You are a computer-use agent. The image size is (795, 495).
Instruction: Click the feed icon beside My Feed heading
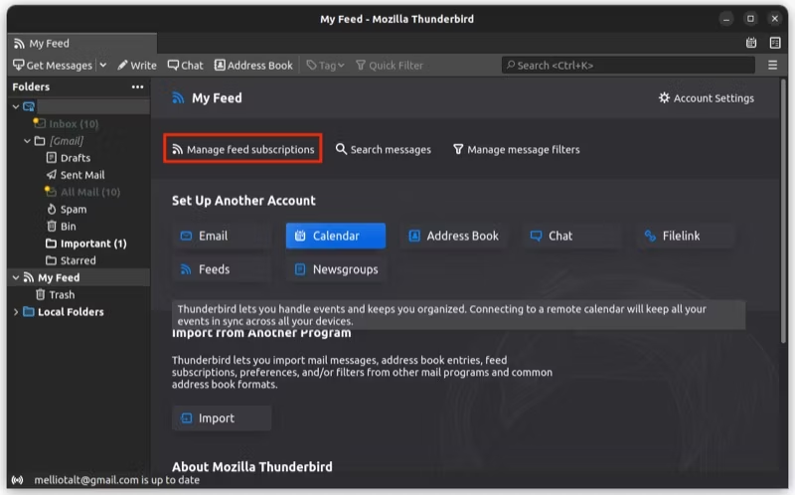178,97
